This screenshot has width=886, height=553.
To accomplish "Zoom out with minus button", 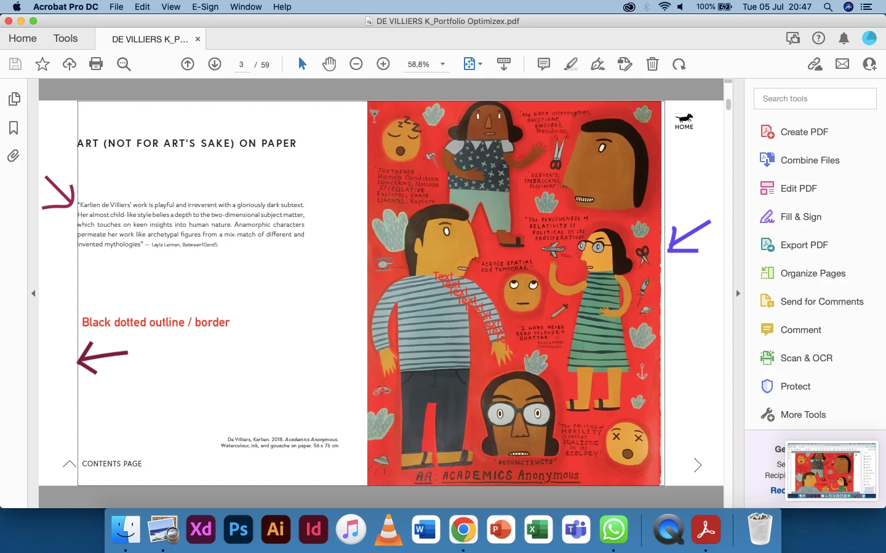I will coord(356,64).
